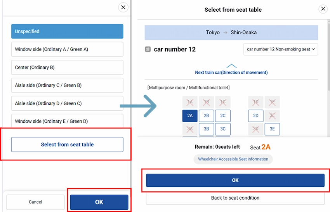The width and height of the screenshot is (330, 212).
Task: Select the Unspecified seat option
Action: click(67, 31)
